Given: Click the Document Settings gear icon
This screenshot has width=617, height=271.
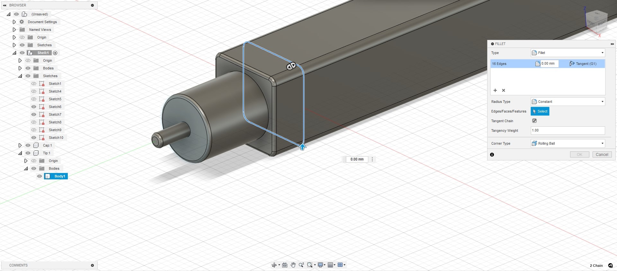Looking at the screenshot, I should [22, 22].
